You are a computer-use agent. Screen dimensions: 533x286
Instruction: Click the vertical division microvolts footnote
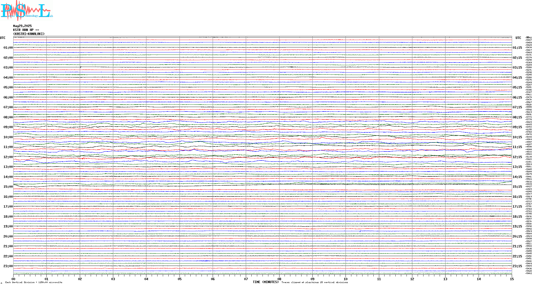point(34,282)
